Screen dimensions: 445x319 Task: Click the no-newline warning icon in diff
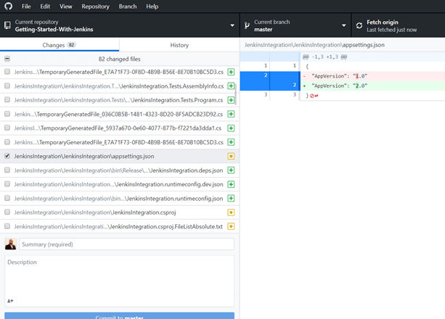tap(314, 96)
